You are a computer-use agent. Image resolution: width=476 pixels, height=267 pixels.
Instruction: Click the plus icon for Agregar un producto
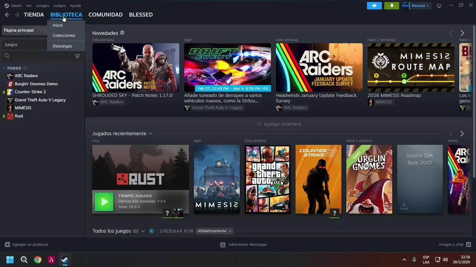click(x=7, y=244)
